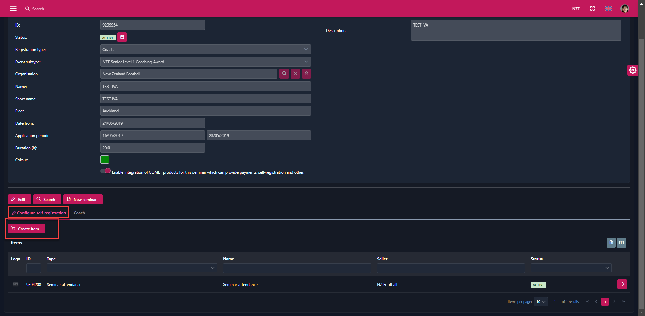Viewport: 645px width, 316px height.
Task: Click the Name field TEST IVA
Action: click(x=206, y=86)
